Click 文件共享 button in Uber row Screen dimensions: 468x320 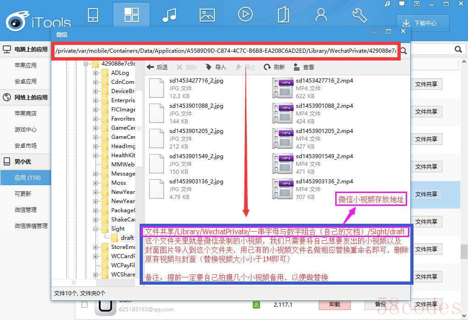tap(426, 304)
